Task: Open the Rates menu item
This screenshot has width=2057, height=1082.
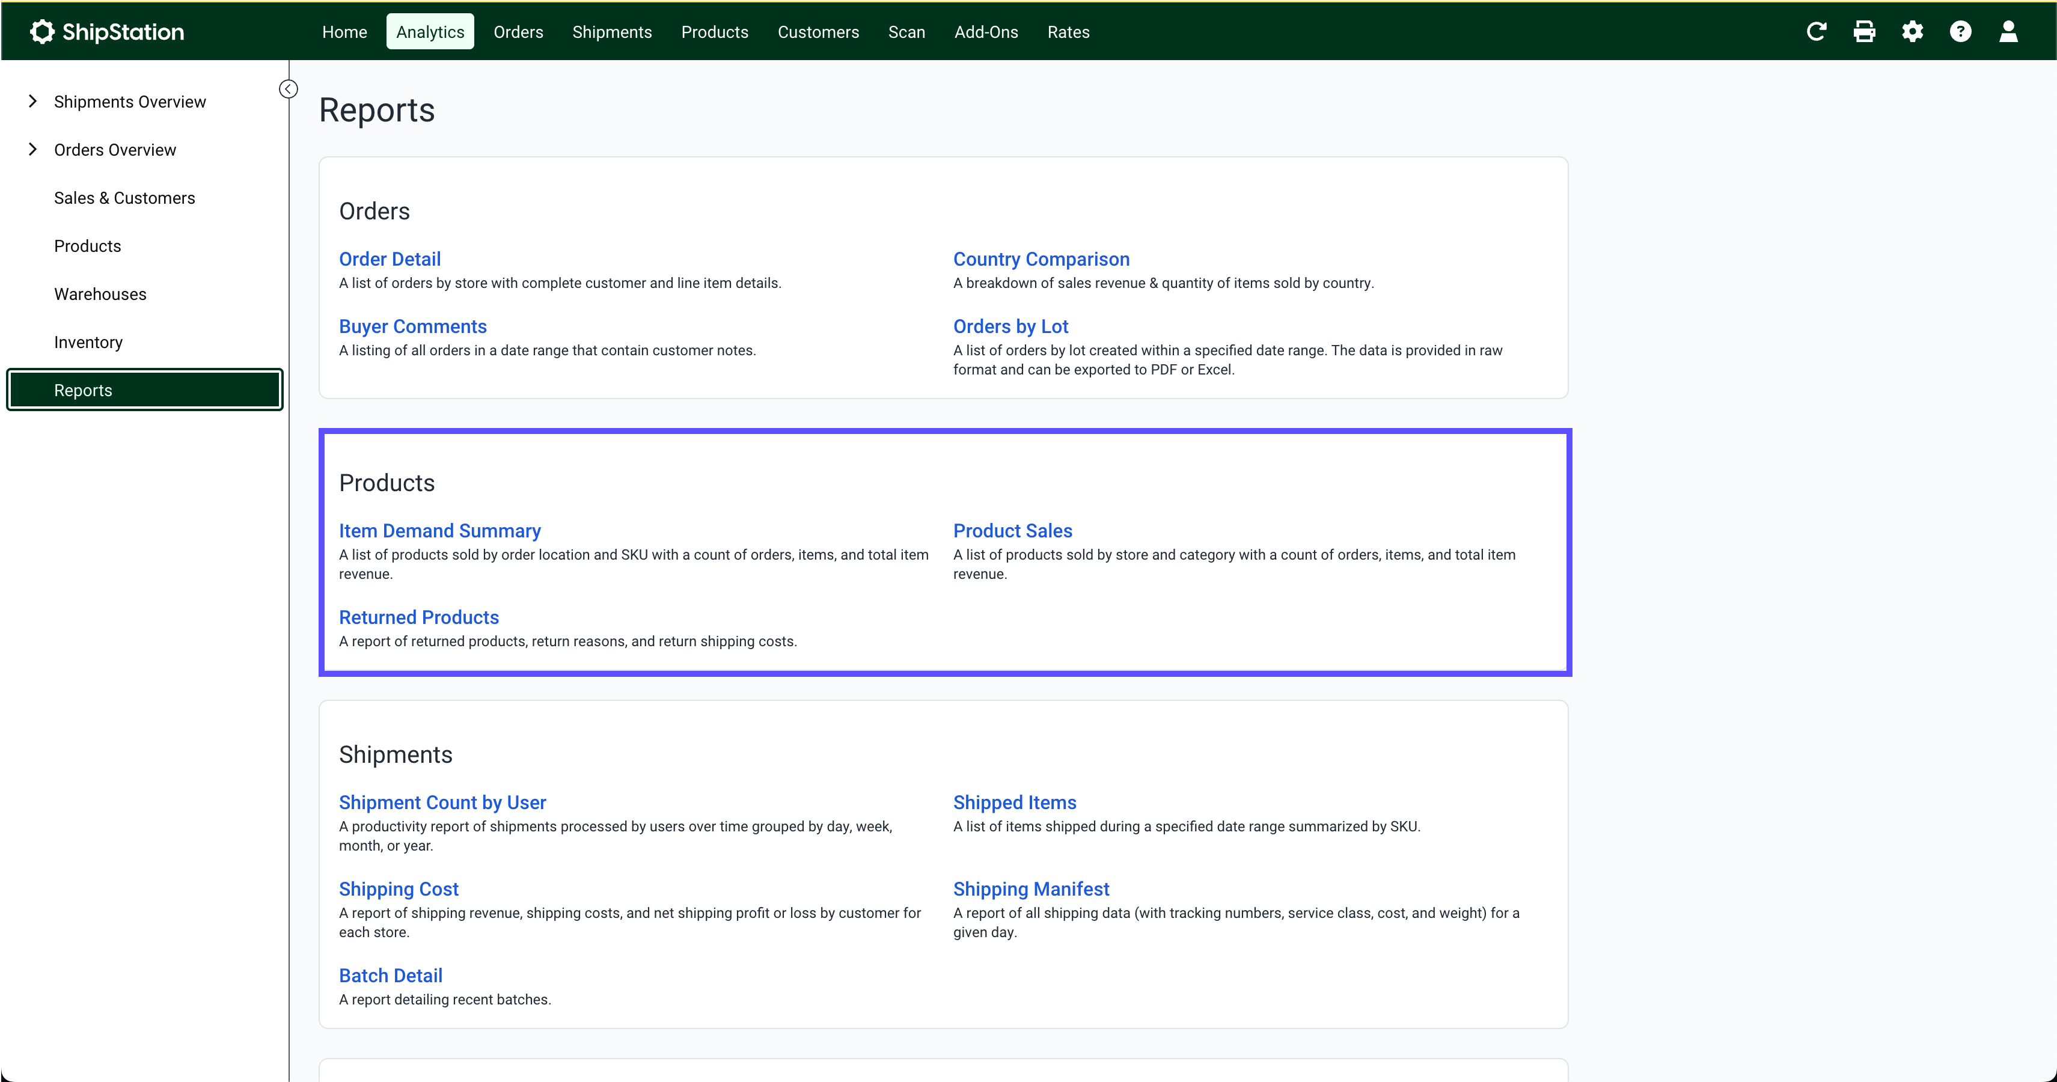Action: tap(1068, 32)
